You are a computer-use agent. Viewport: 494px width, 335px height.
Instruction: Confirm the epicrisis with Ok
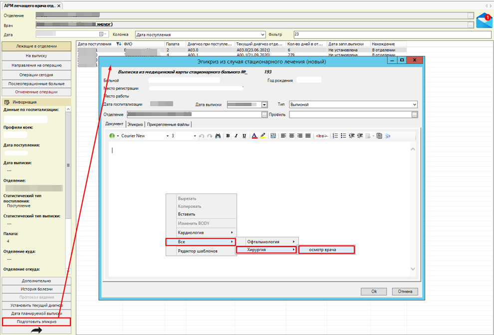pos(374,292)
